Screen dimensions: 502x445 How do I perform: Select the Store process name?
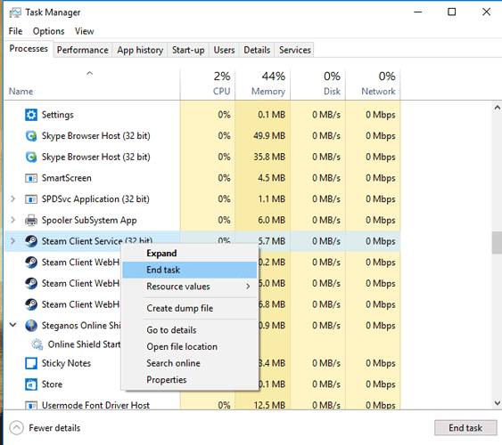(52, 384)
